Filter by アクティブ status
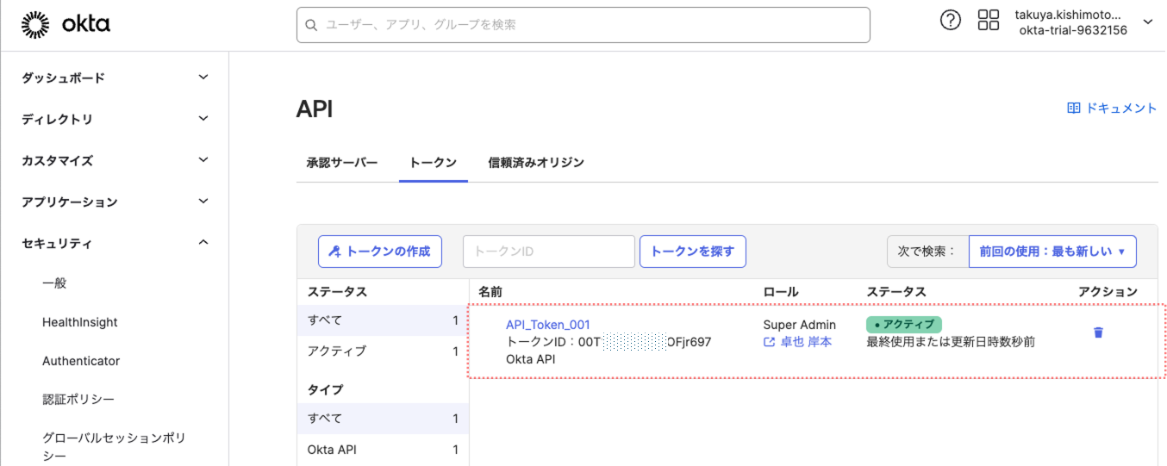The width and height of the screenshot is (1167, 466). [337, 351]
